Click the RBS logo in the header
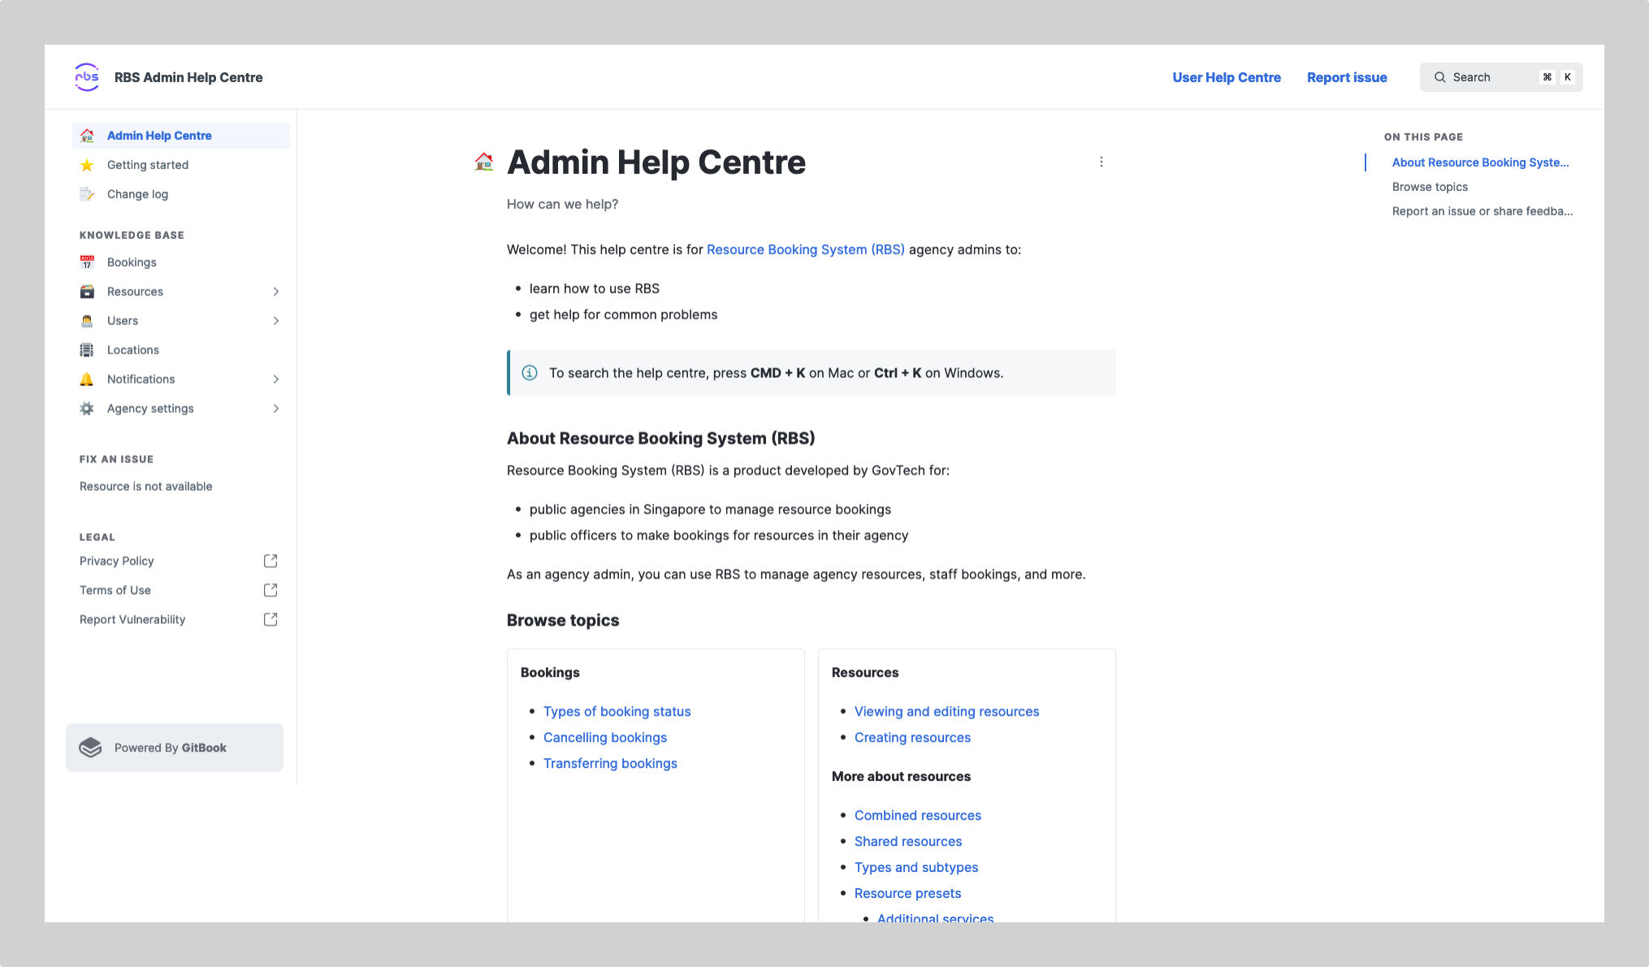This screenshot has height=967, width=1649. pyautogui.click(x=87, y=77)
